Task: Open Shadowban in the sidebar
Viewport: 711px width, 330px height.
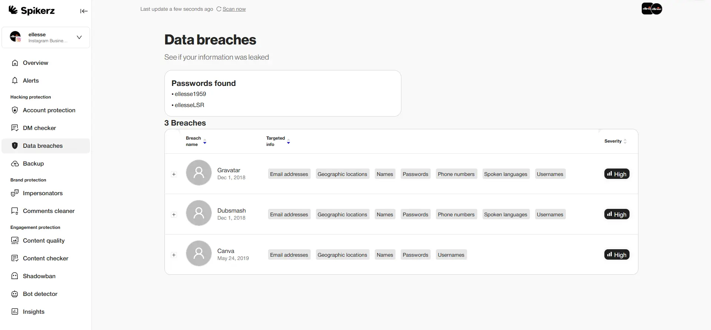Action: coord(46,276)
